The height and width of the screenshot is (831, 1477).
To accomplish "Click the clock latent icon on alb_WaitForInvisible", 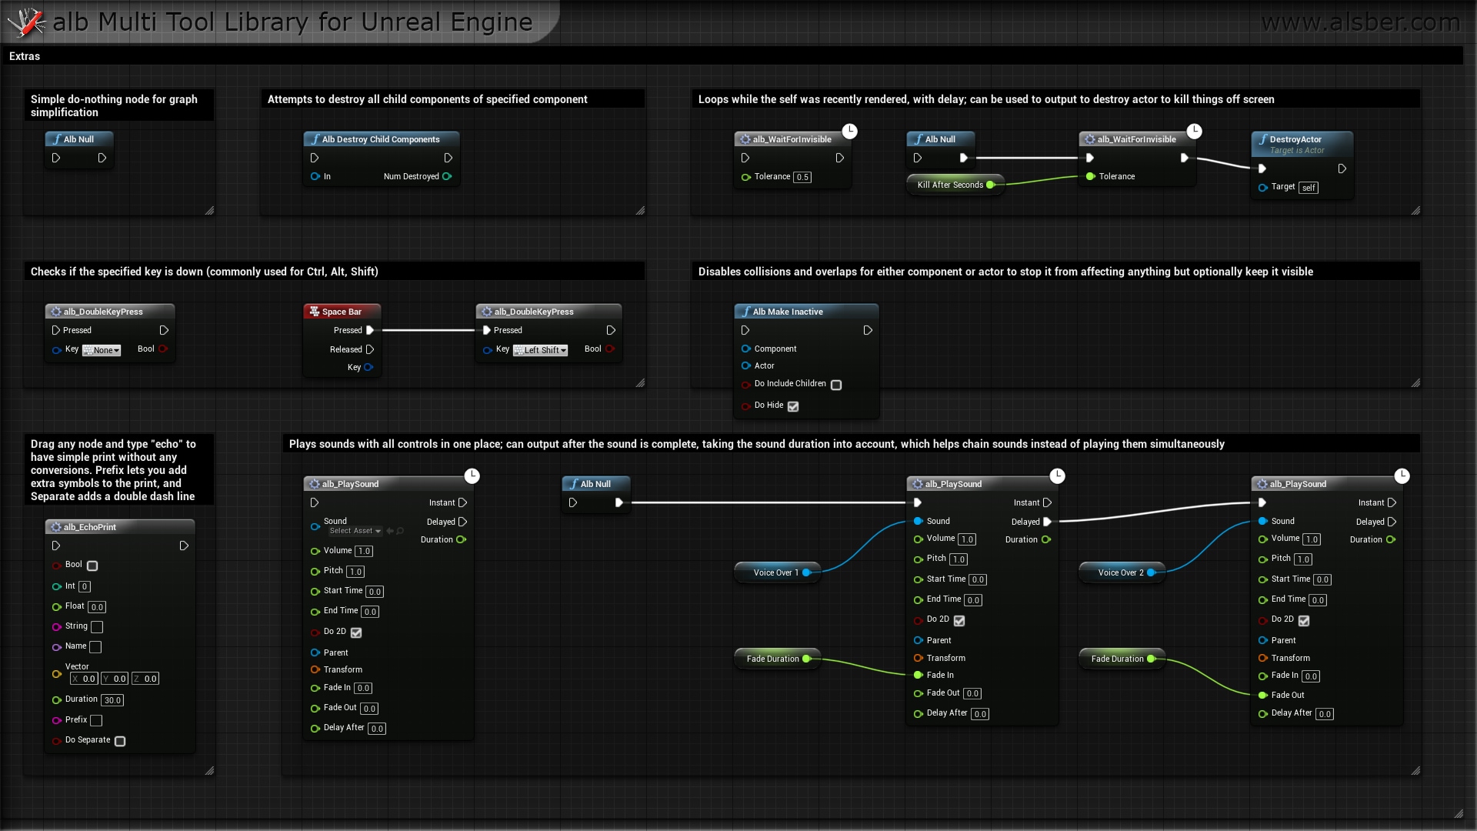I will click(x=851, y=132).
